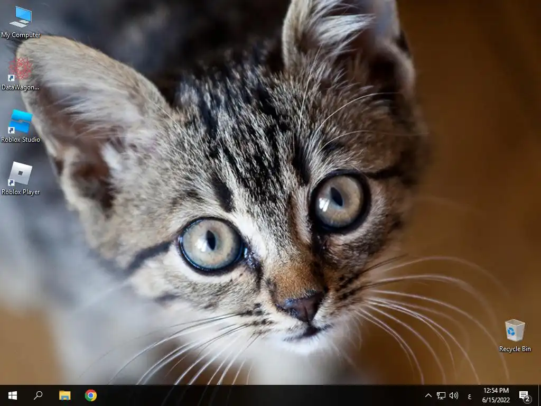Select the My Computer desktop icon
Image resolution: width=541 pixels, height=406 pixels.
click(21, 22)
